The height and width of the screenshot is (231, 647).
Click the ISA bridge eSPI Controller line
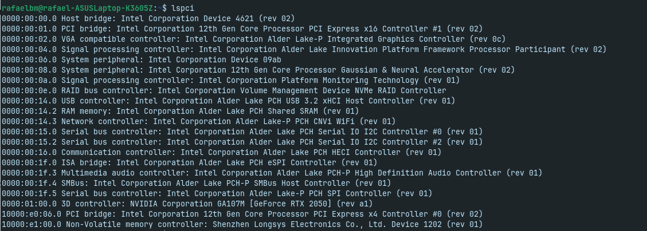point(189,162)
